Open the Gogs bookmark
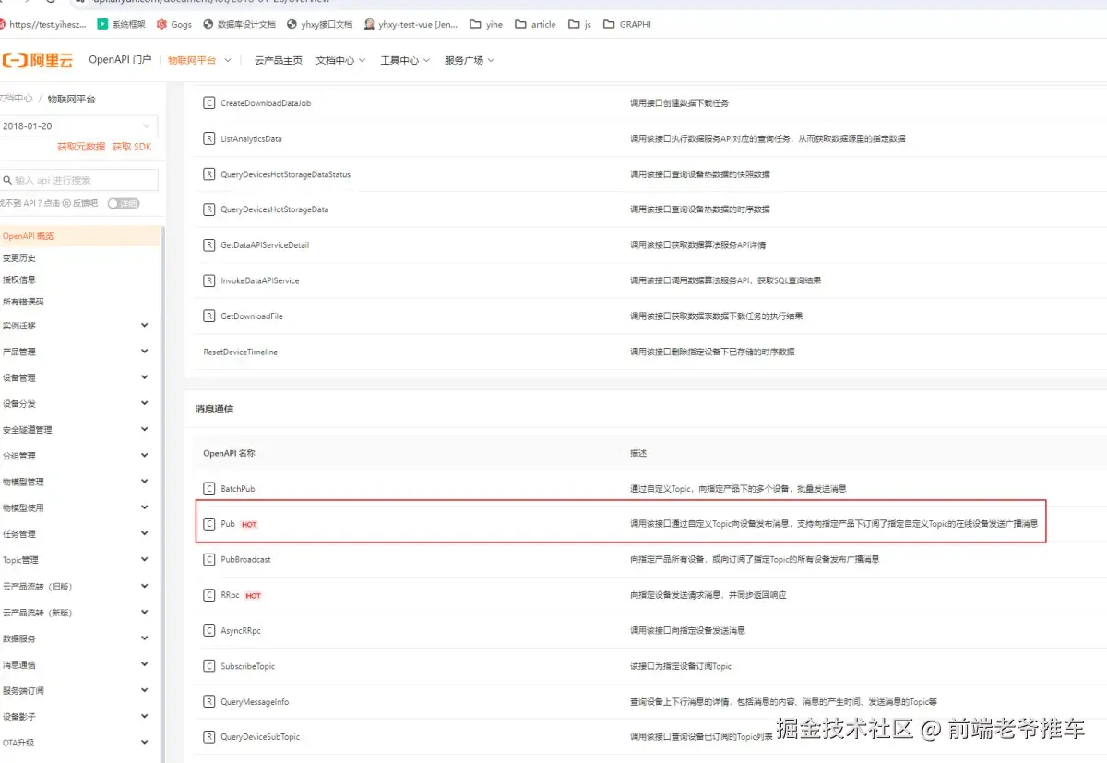Screen dimensions: 1107x763 (x=174, y=24)
